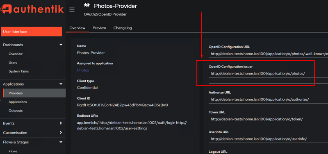Viewport: 328px width, 154px height.
Task: Click the Photos-Provider puzzle icon
Action: pyautogui.click(x=87, y=5)
